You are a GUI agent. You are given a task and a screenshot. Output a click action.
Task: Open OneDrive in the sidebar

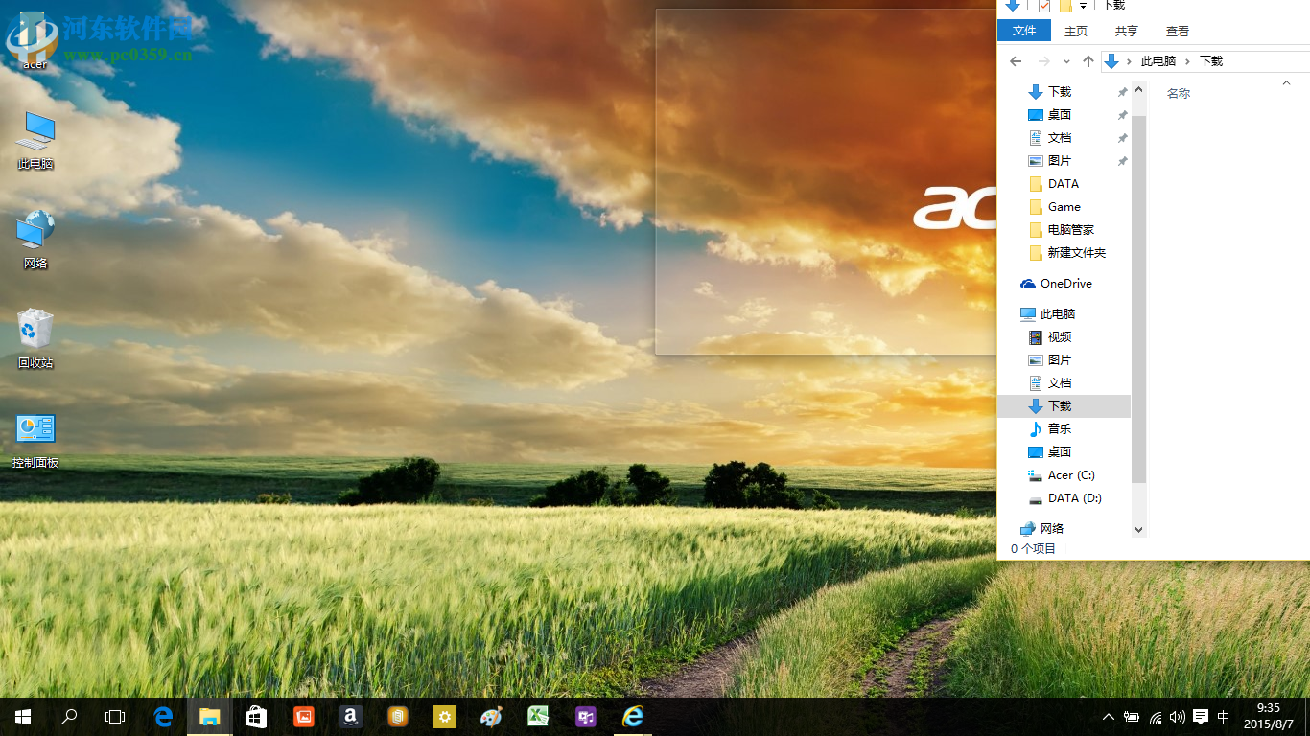tap(1064, 283)
